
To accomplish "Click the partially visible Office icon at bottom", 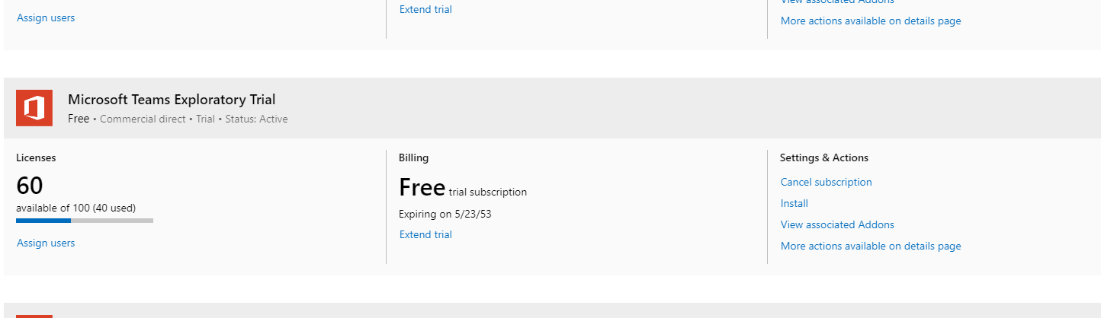I will tap(34, 316).
